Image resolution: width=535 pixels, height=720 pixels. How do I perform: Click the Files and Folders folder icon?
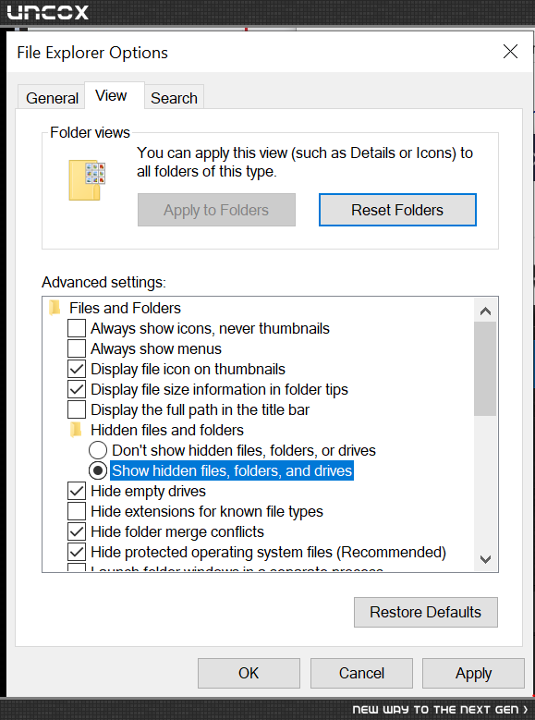55,308
